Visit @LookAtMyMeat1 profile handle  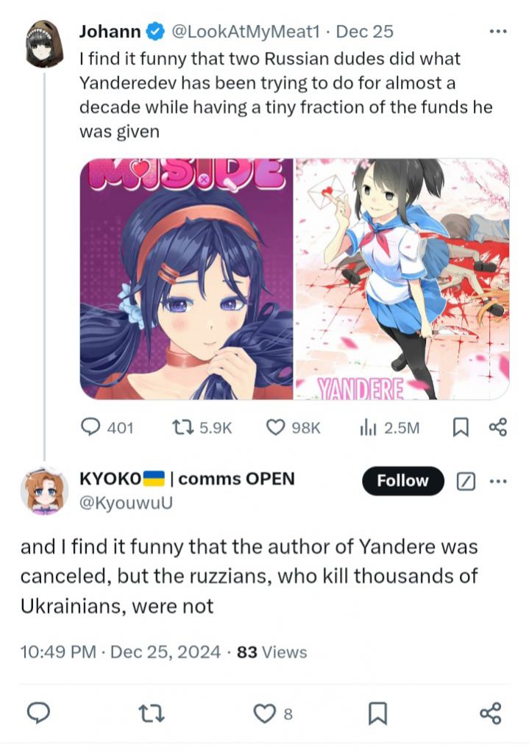pos(245,32)
